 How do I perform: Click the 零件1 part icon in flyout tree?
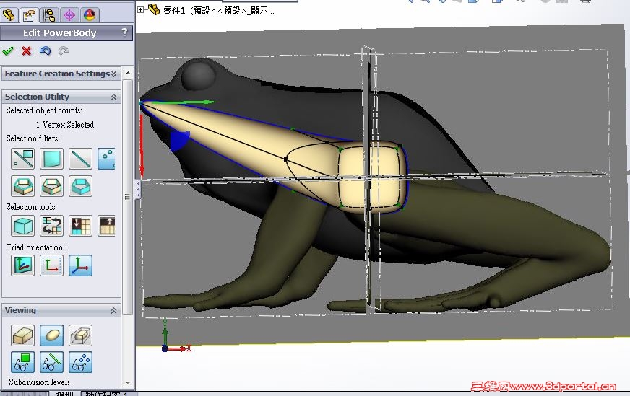[154, 9]
